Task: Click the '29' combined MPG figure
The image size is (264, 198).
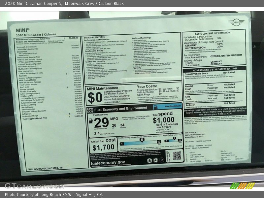Action: coord(102,122)
